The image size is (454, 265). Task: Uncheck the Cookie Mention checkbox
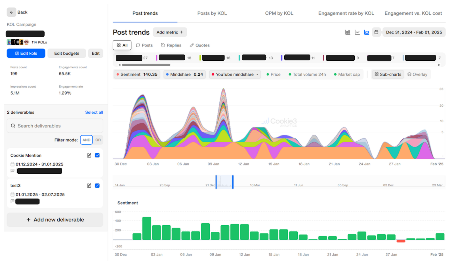pyautogui.click(x=97, y=155)
